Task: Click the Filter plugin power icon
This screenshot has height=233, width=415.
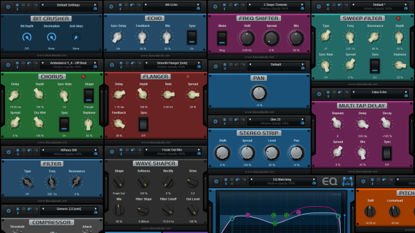Action: tap(8, 152)
